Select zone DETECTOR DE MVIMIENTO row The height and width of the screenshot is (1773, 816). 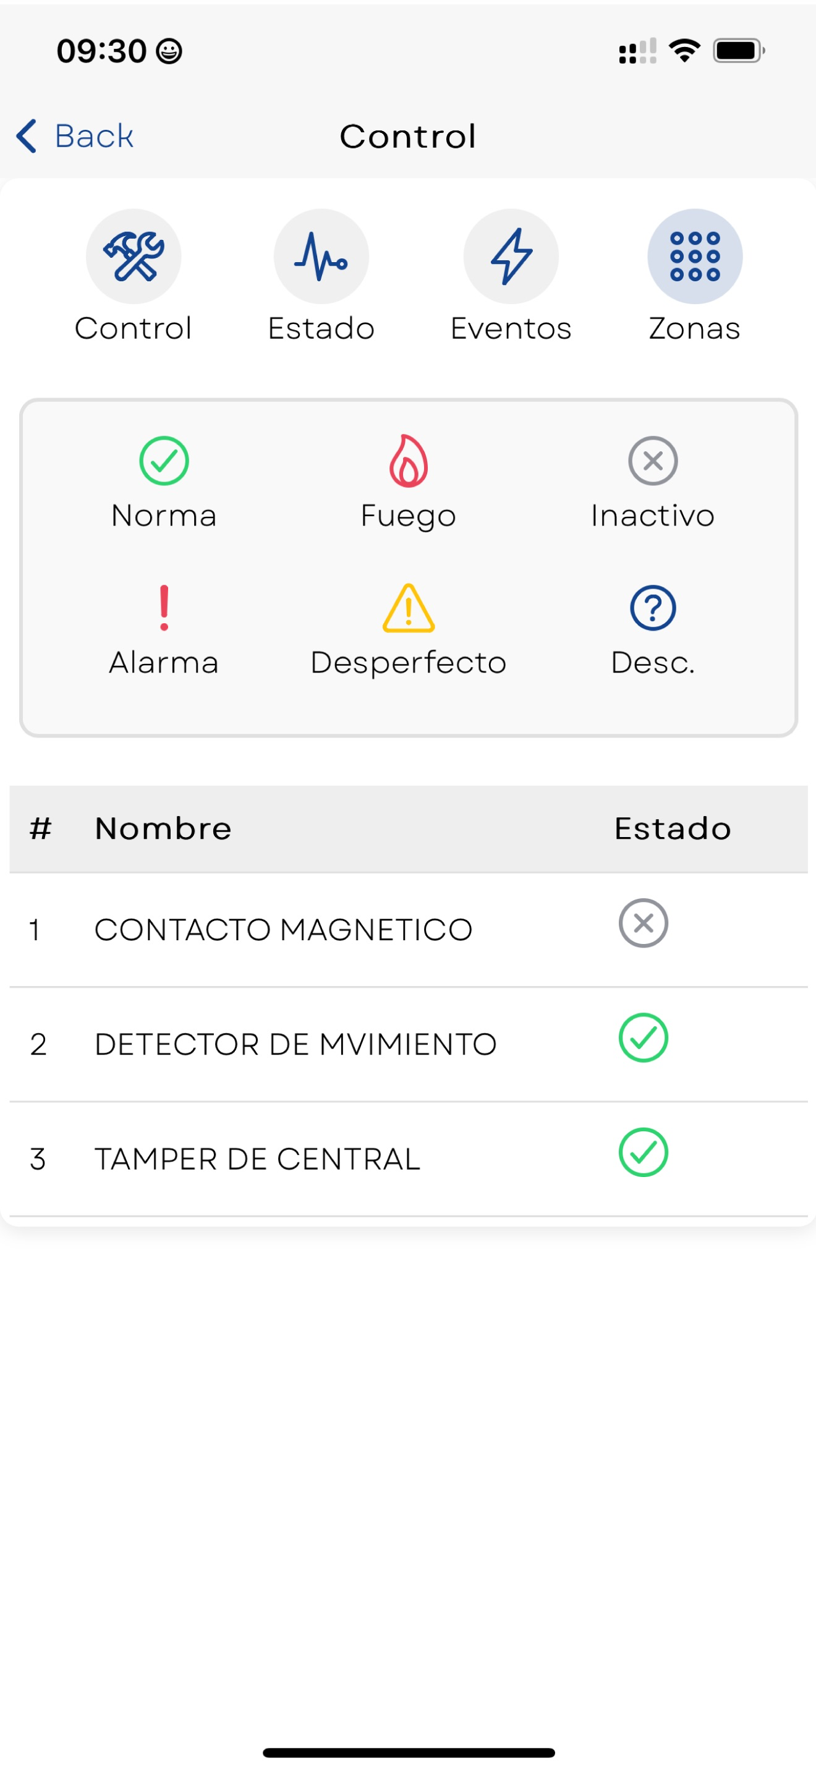[x=408, y=1045]
